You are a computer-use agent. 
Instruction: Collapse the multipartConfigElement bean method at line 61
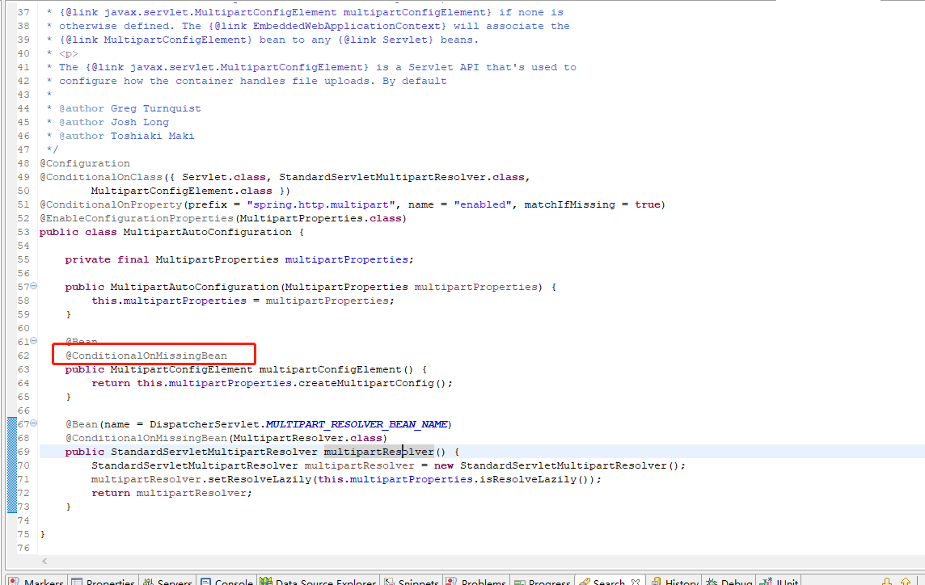[x=32, y=342]
